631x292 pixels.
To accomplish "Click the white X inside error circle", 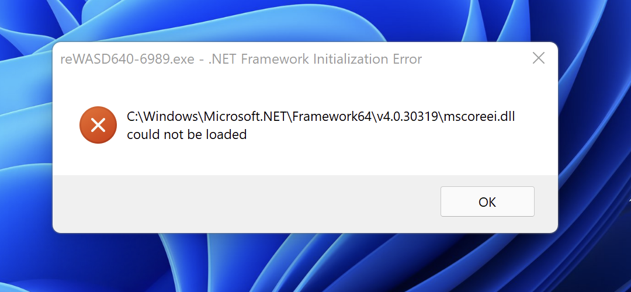I will point(98,125).
